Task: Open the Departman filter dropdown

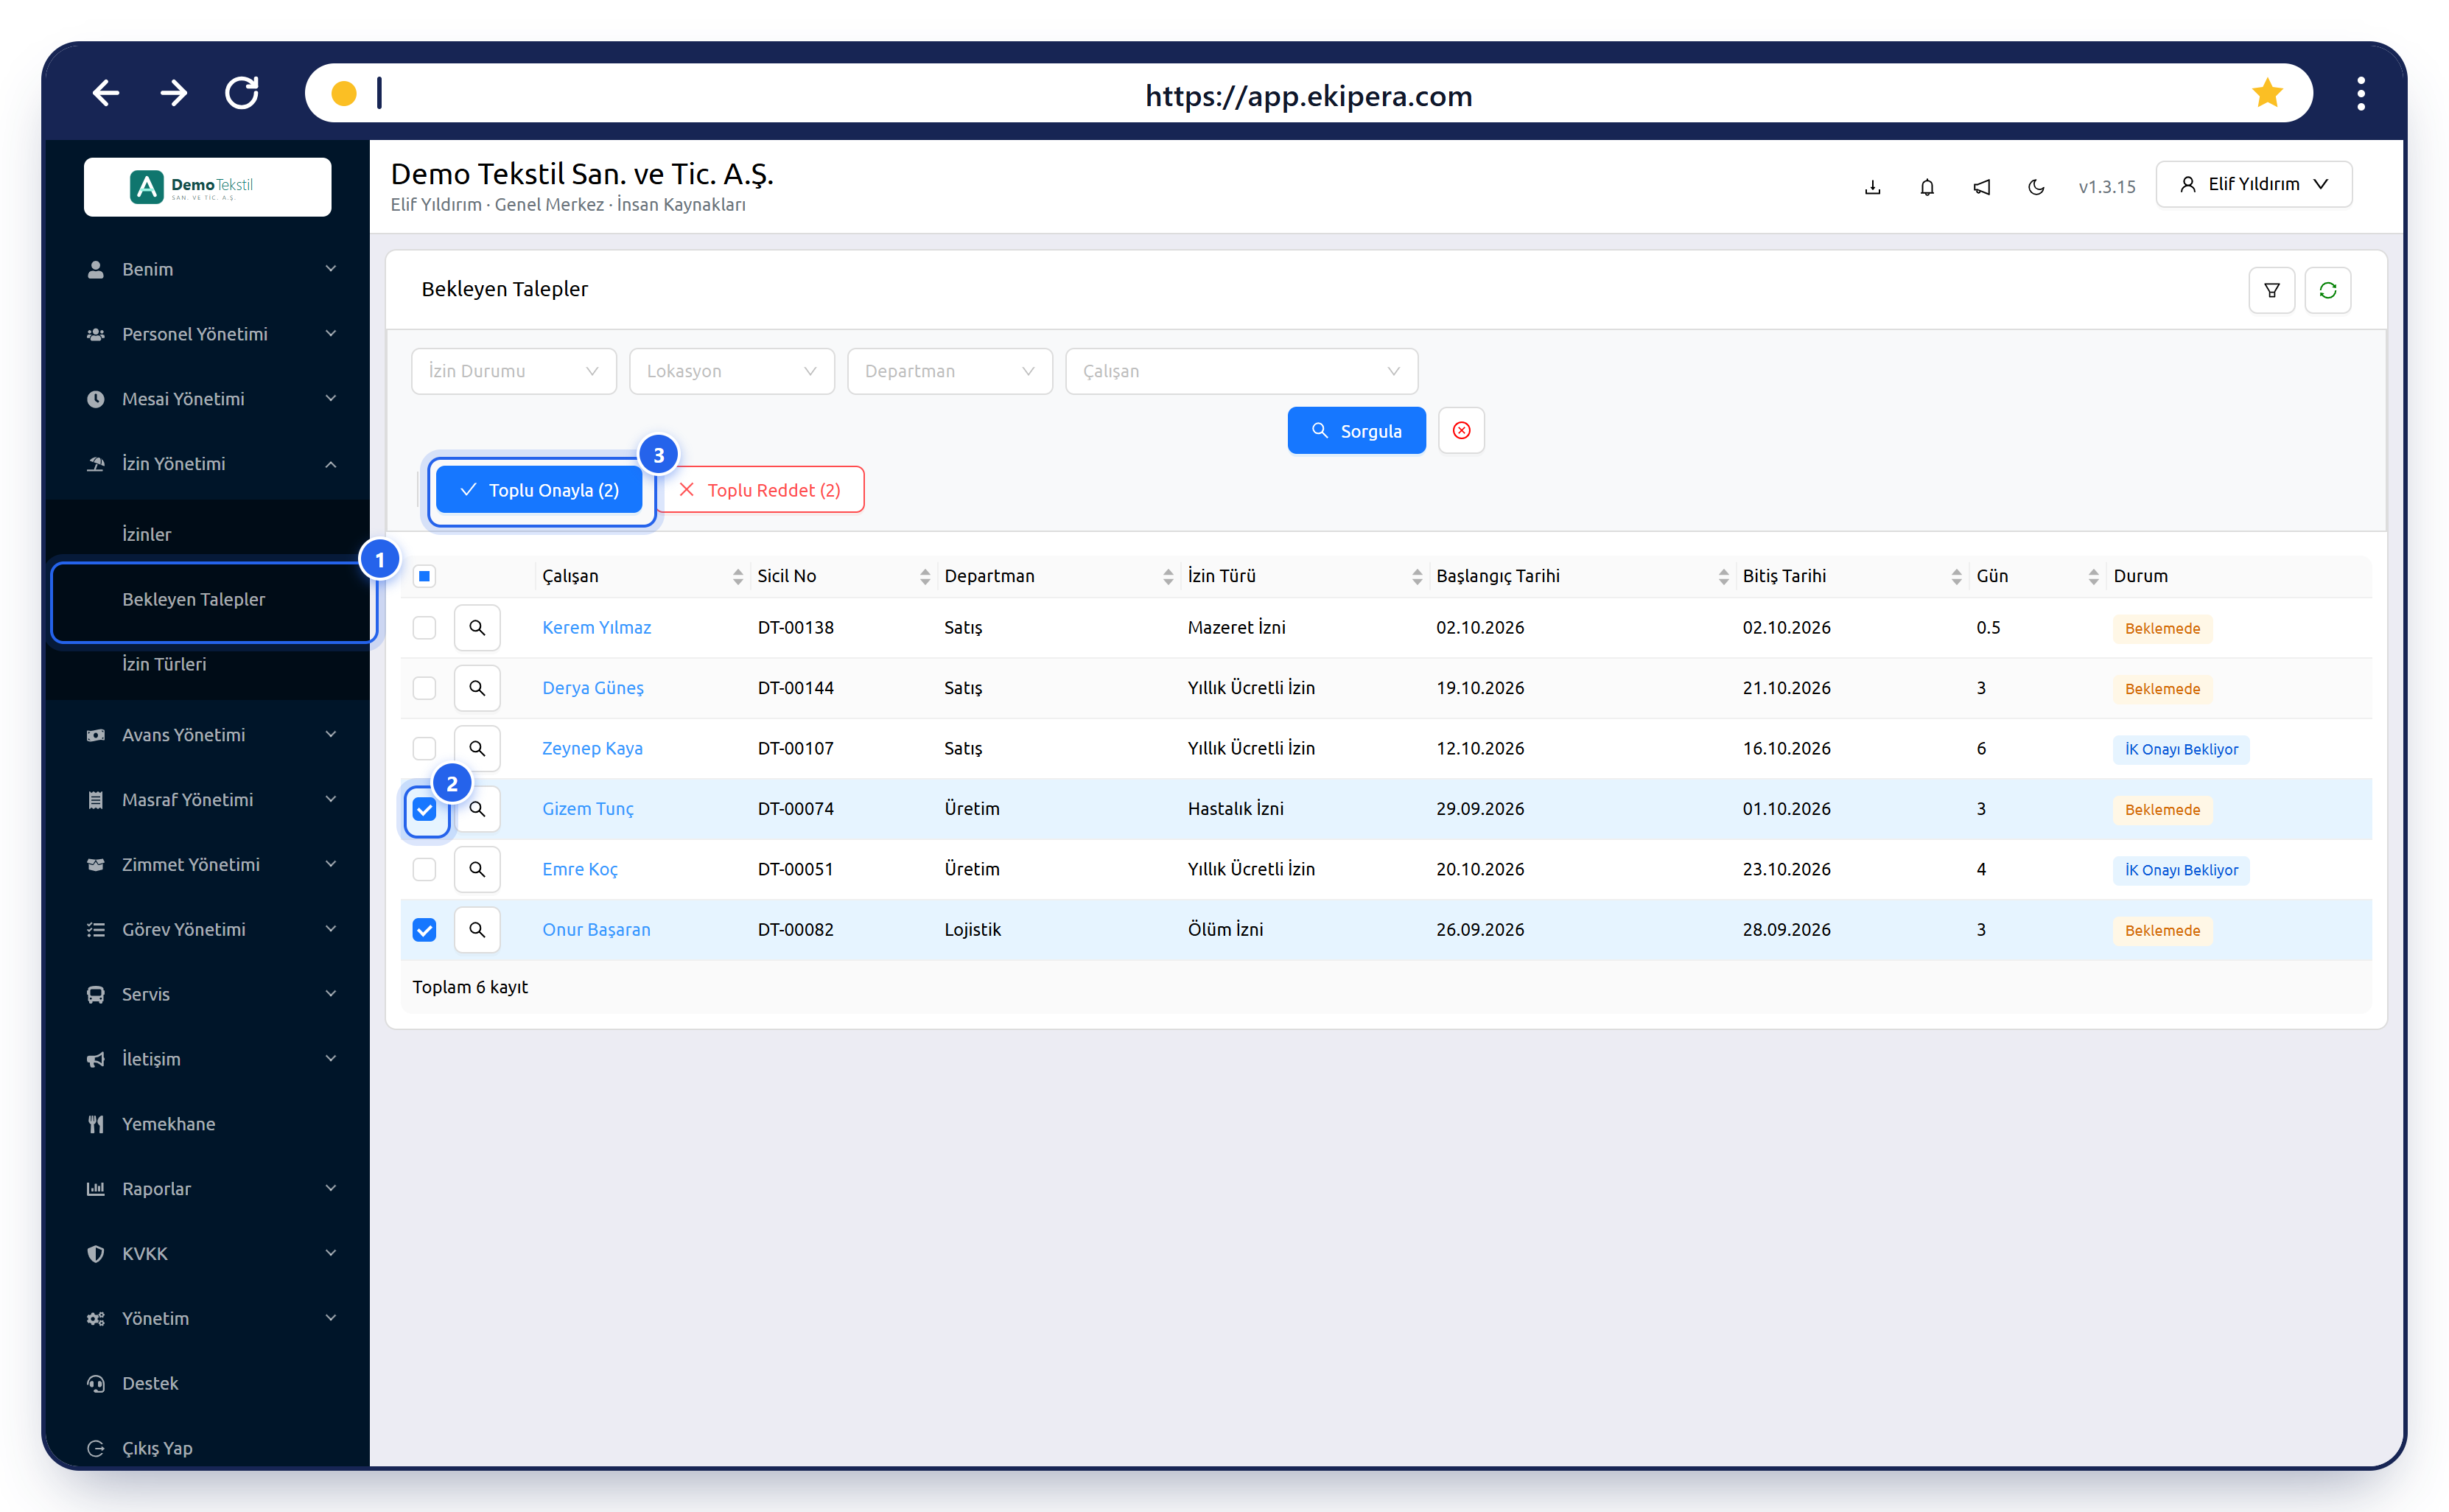Action: (950, 371)
